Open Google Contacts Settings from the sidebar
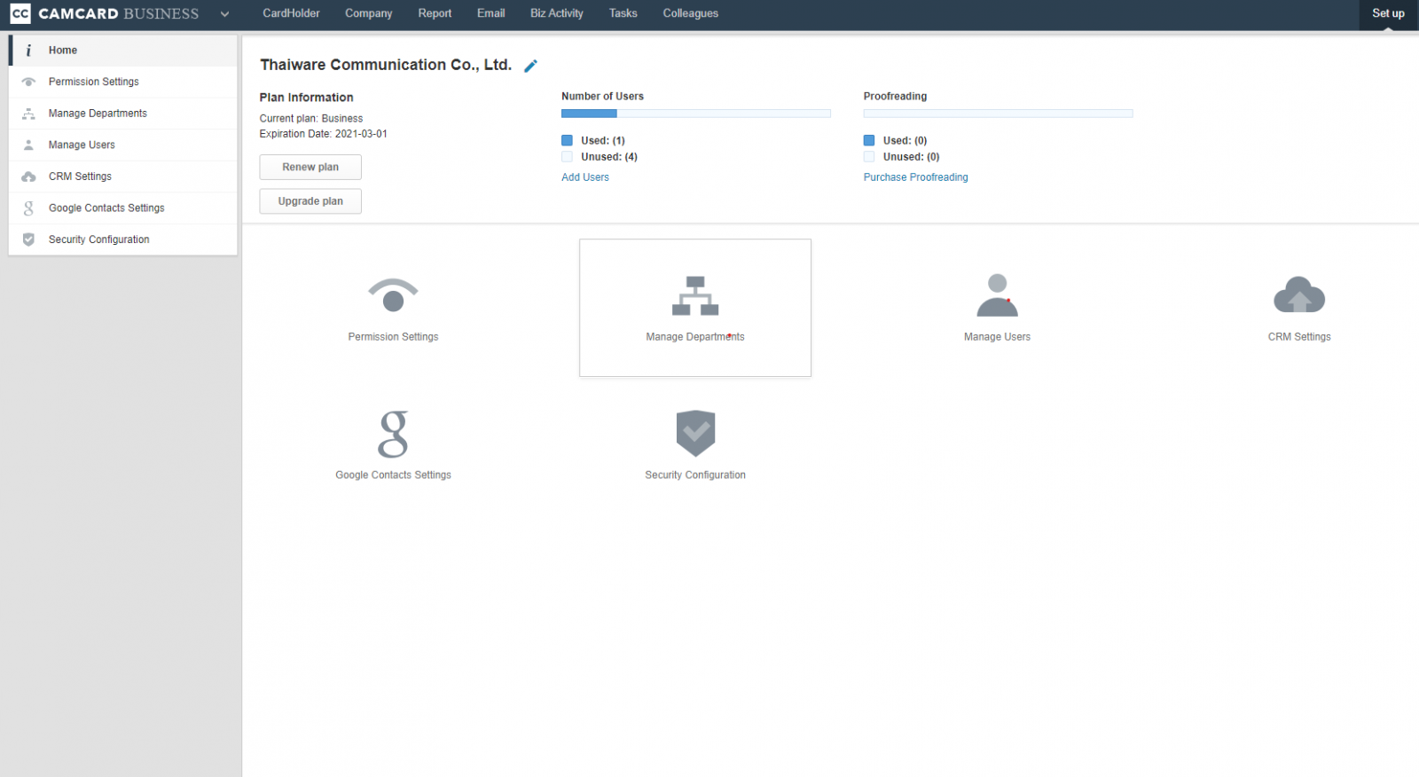Screen dimensions: 1419x777 click(x=123, y=208)
